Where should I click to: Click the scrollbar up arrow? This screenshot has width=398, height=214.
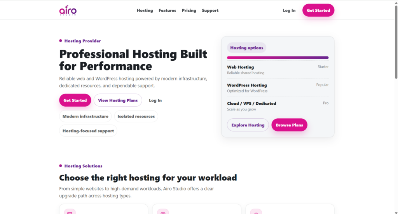click(396, 2)
